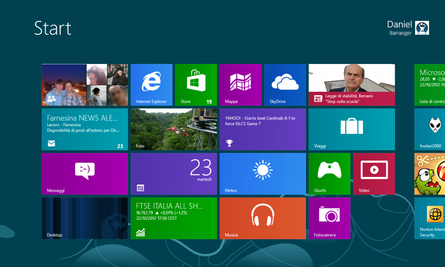Switch to the Desktop tile
The height and width of the screenshot is (267, 445).
[x=85, y=218]
